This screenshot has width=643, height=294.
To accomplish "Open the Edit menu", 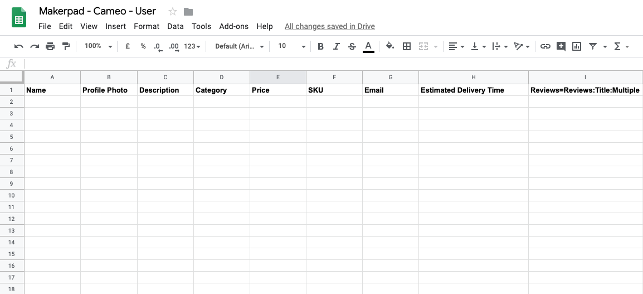I will pyautogui.click(x=66, y=26).
